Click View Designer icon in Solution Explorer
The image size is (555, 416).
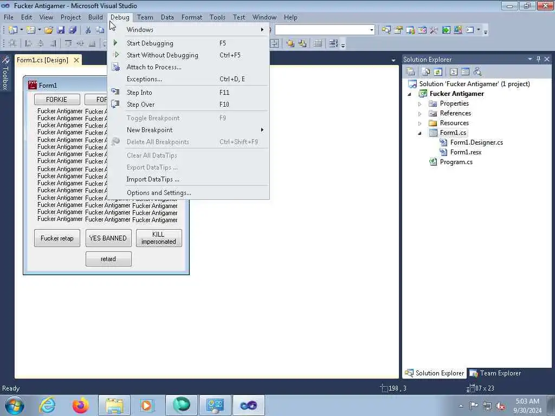[x=465, y=72]
